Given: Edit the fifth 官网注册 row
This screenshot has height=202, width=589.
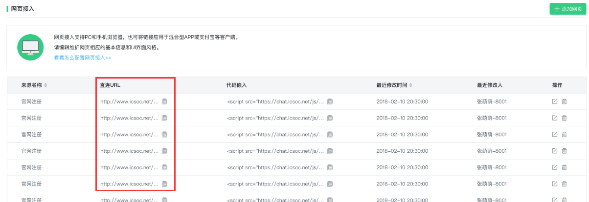Looking at the screenshot, I should point(555,167).
